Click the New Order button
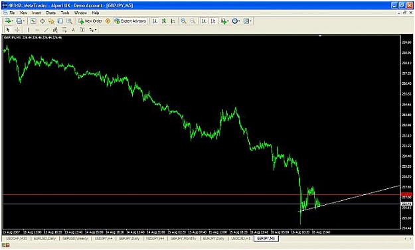415x250 pixels. (x=90, y=21)
